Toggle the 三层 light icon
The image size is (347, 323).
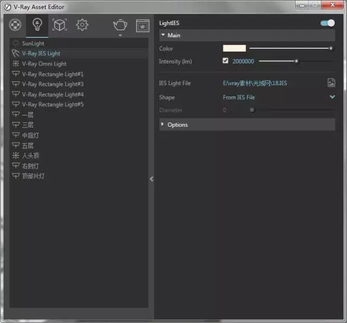[x=16, y=124]
